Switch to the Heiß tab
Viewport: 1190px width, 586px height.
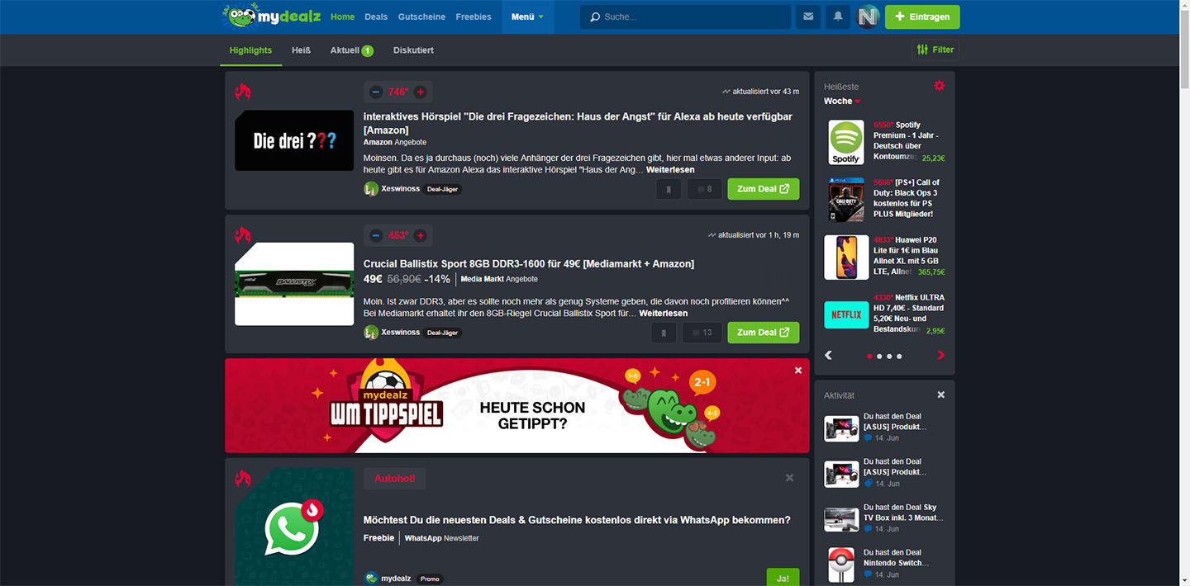tap(301, 50)
